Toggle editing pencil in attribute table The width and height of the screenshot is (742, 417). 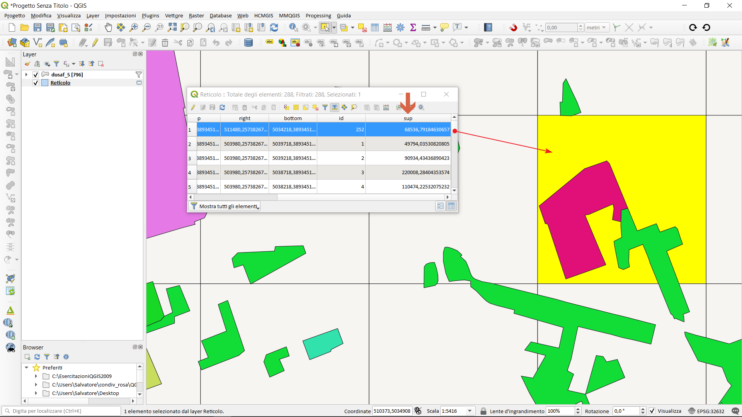tap(193, 107)
